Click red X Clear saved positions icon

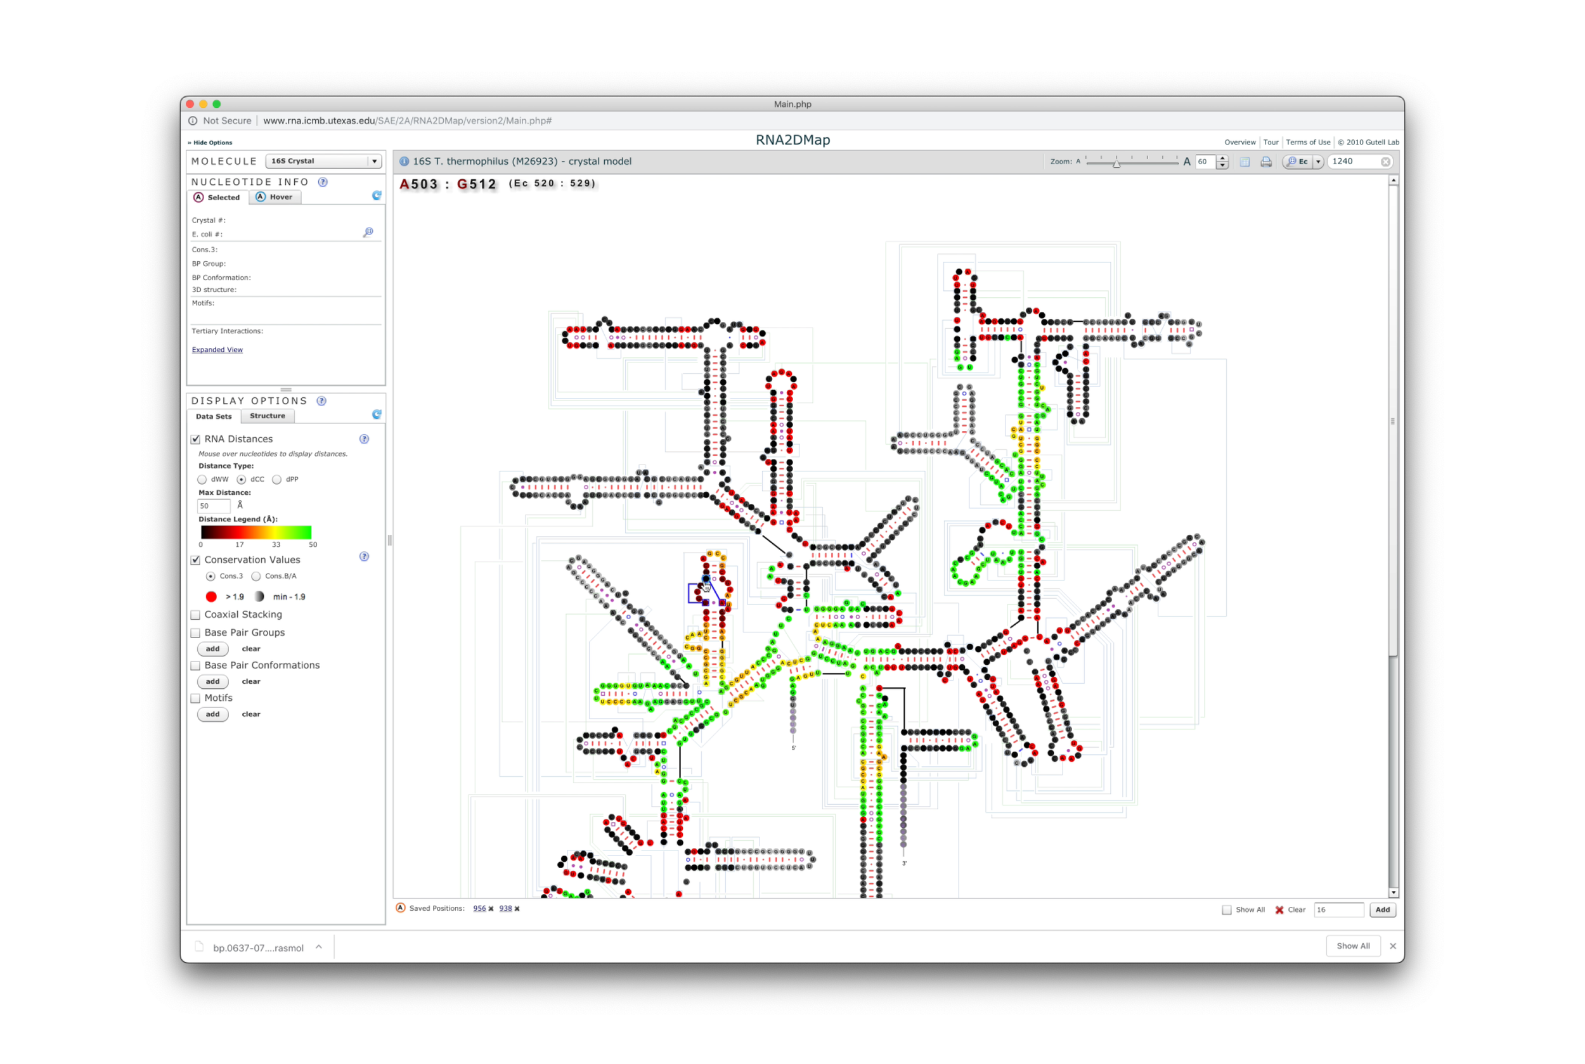click(x=1279, y=910)
